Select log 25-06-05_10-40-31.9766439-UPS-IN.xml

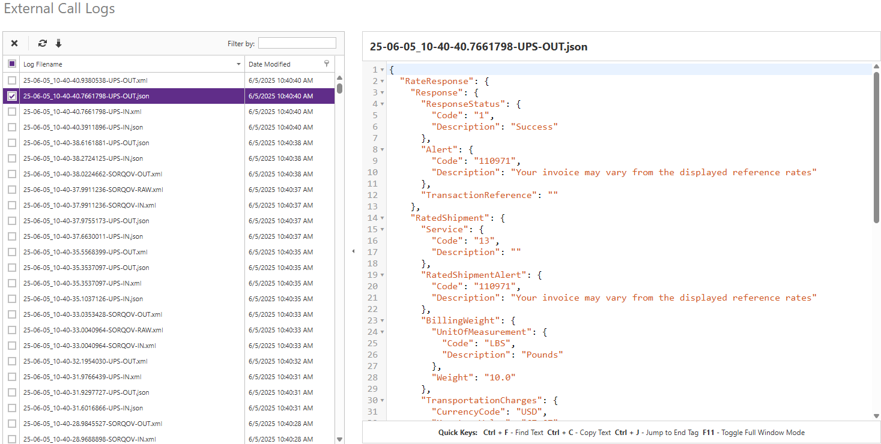[82, 377]
